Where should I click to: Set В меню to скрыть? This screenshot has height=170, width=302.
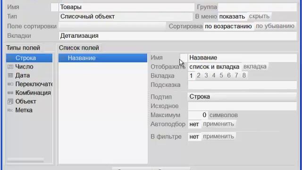pos(259,16)
